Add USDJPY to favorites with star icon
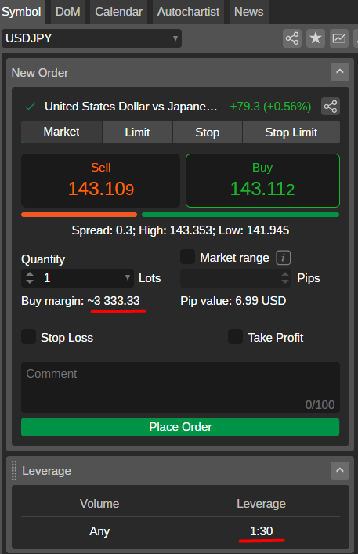 315,38
